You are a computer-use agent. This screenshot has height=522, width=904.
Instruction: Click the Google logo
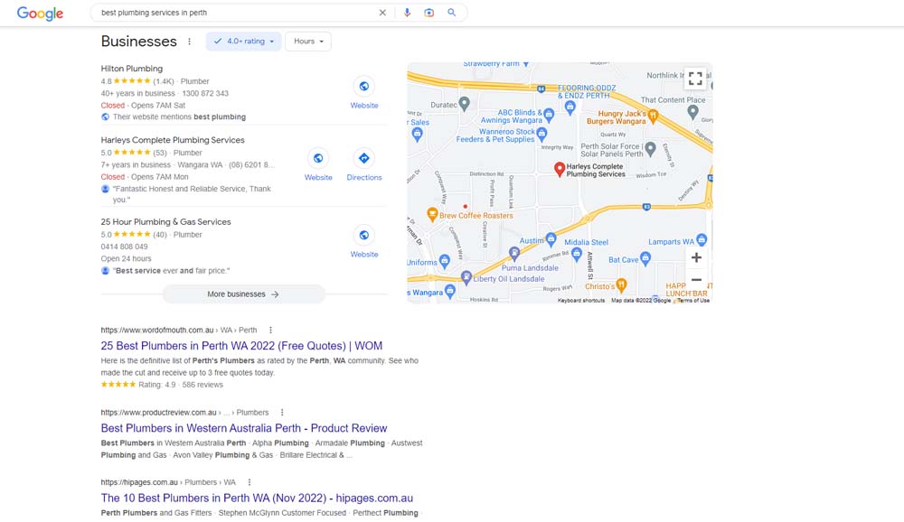[40, 14]
